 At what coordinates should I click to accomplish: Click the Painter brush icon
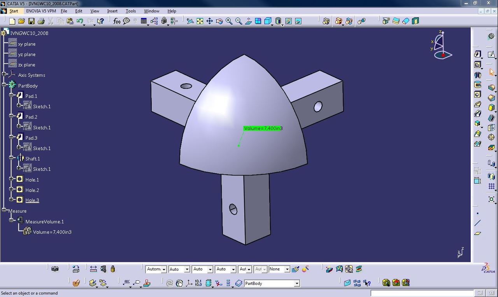coord(295,269)
